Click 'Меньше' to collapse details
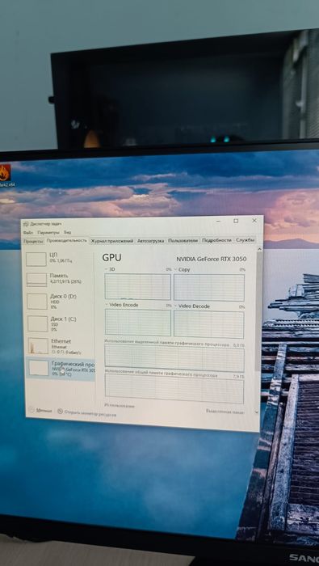319x566 pixels. pos(44,411)
